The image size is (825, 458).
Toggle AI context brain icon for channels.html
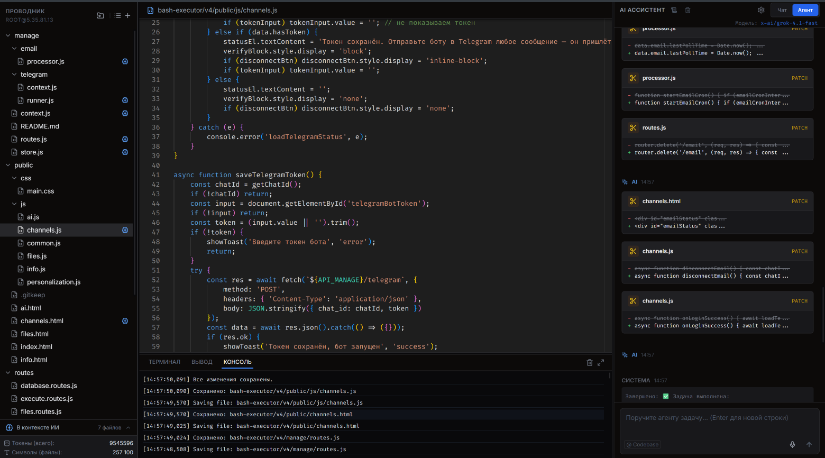(125, 321)
